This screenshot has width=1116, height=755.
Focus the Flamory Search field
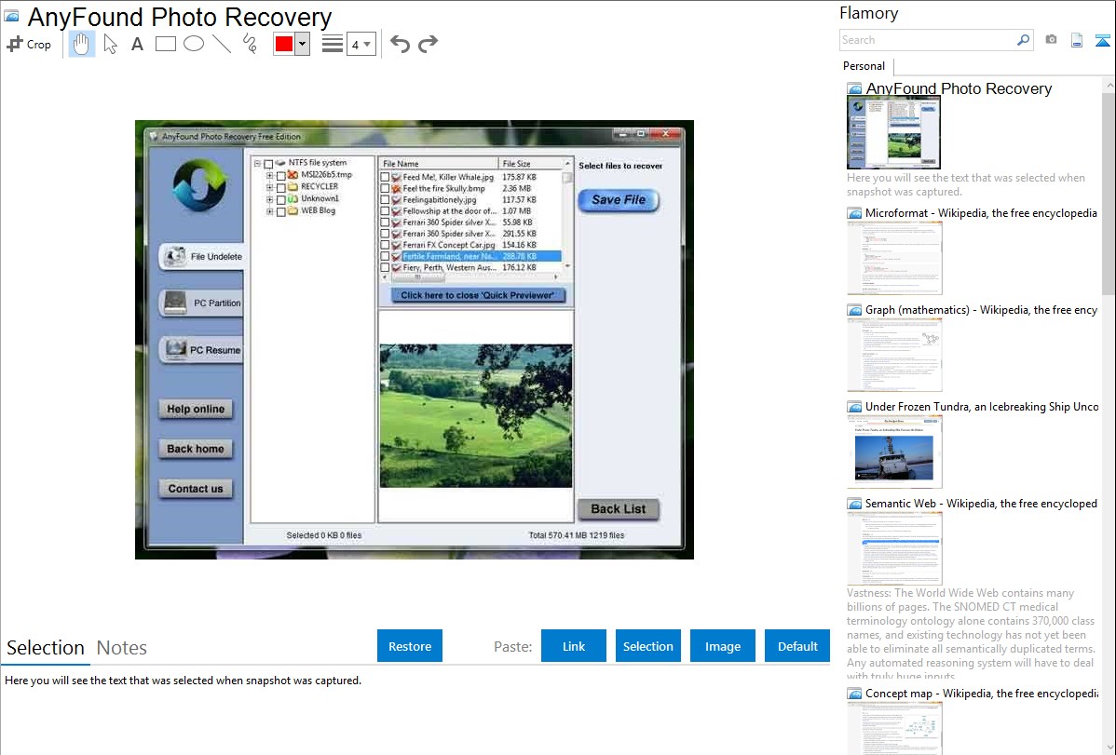[x=927, y=40]
